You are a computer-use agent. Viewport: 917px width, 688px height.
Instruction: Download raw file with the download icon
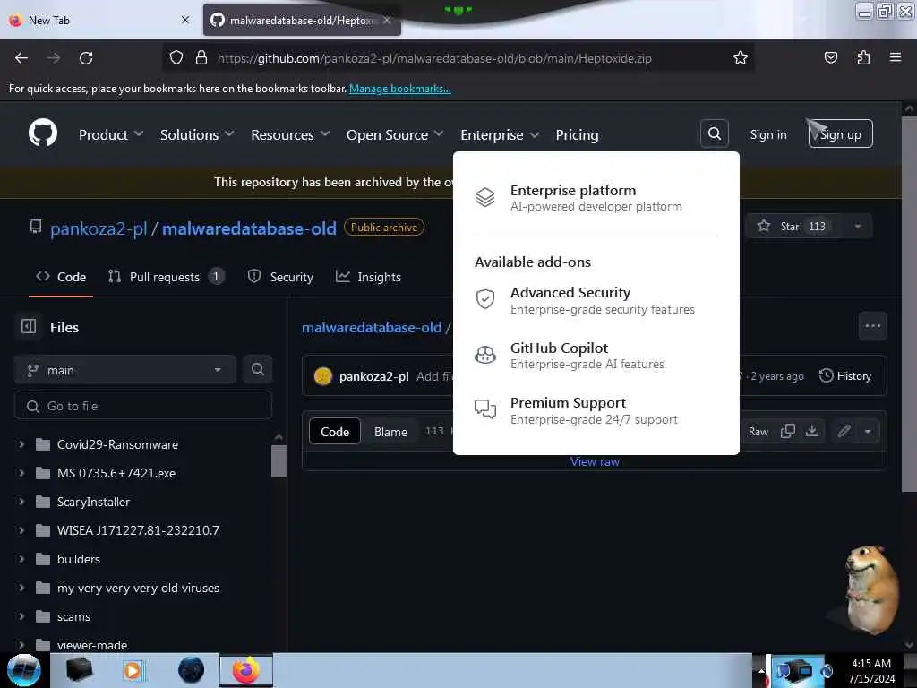point(811,431)
